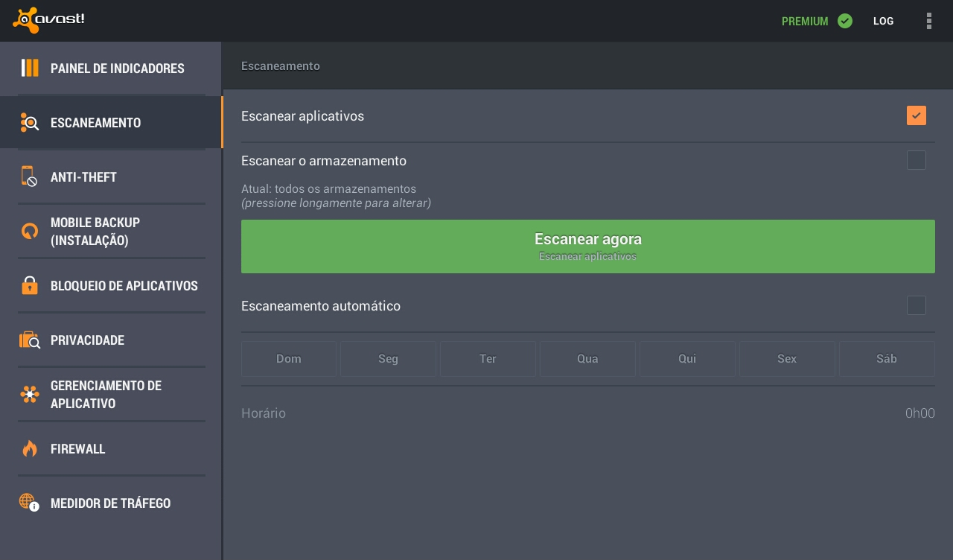Click the Medidor de Tráfego globe icon
The image size is (953, 560).
point(29,503)
